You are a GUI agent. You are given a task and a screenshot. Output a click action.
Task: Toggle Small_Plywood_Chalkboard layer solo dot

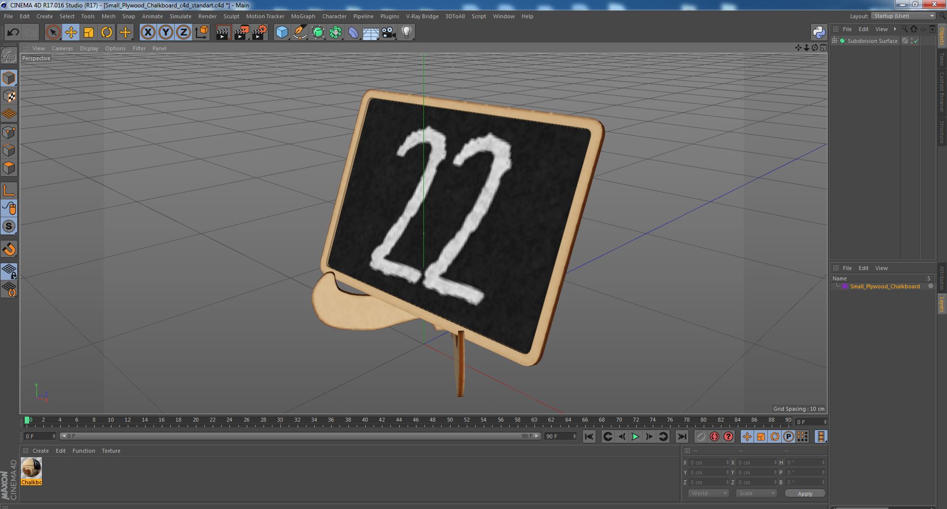pos(931,286)
